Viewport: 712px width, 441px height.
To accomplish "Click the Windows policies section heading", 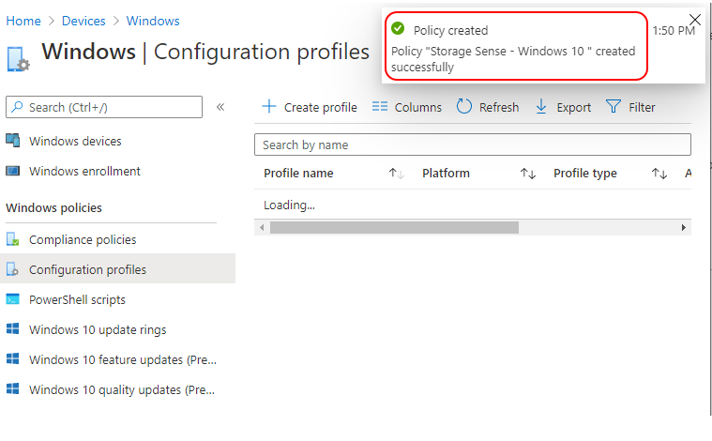I will [x=53, y=207].
